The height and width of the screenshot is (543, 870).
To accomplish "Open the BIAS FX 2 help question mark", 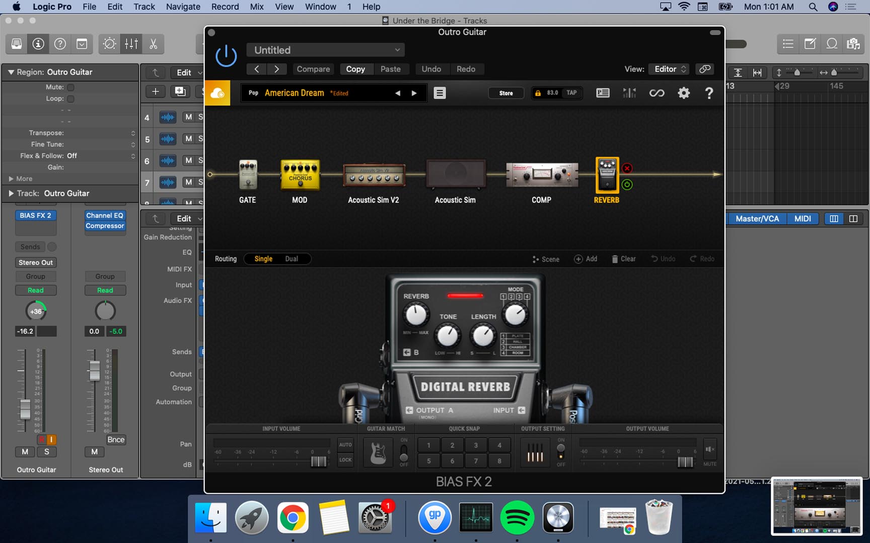I will pos(709,93).
